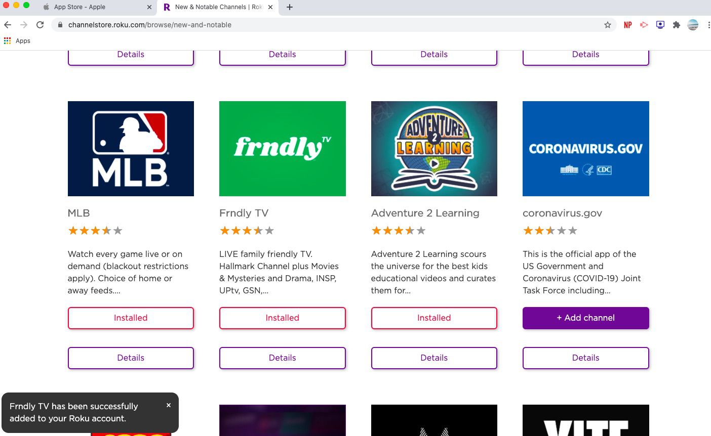Viewport: 711px width, 436px height.
Task: Click the Adventure 2 Learning star rating
Action: (x=399, y=231)
